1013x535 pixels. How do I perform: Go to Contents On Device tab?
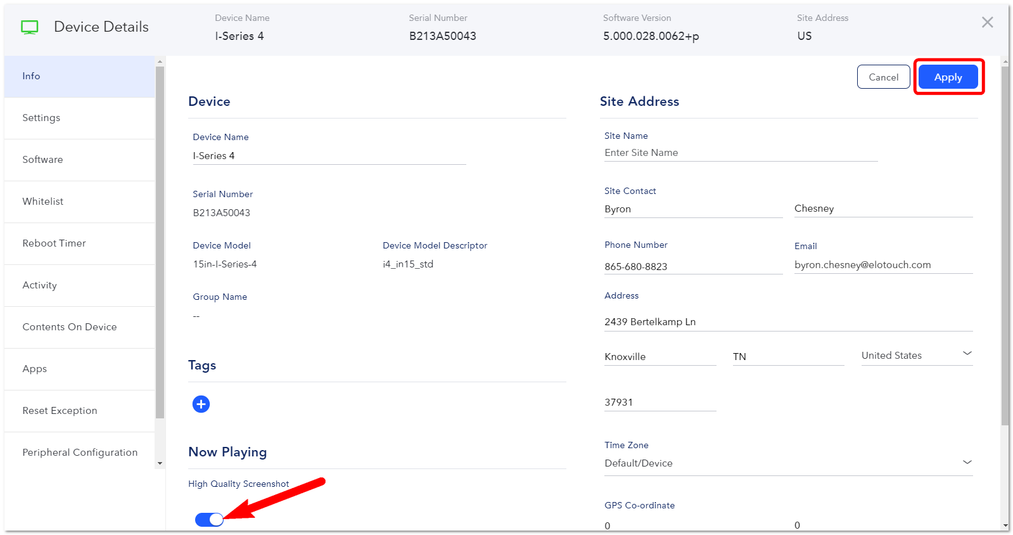[x=79, y=327]
